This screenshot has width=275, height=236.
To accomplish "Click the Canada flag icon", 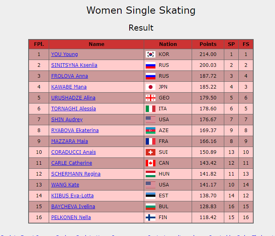I will 151,163.
